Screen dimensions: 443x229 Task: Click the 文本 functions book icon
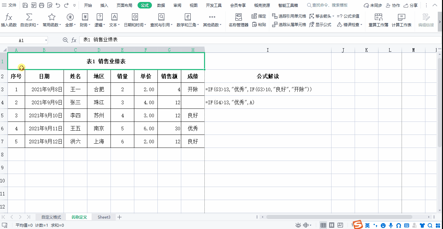(x=114, y=17)
